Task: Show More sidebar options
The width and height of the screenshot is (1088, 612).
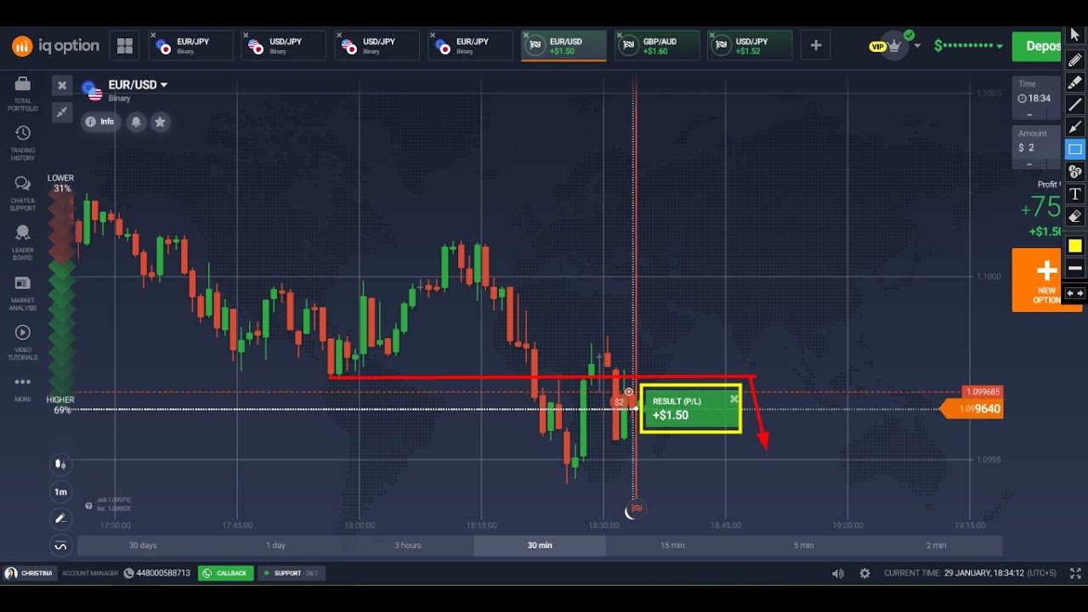Action: tap(23, 388)
